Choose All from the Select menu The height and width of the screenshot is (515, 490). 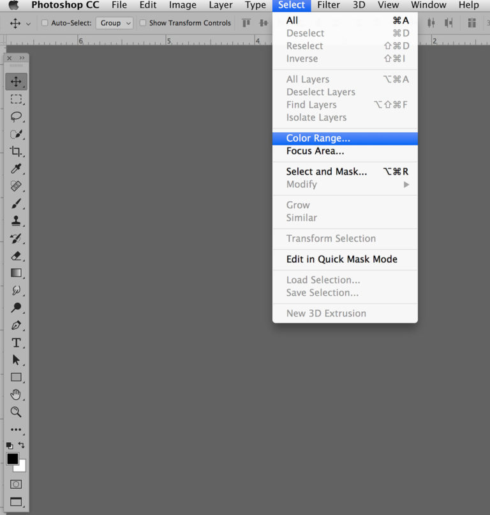(x=345, y=20)
